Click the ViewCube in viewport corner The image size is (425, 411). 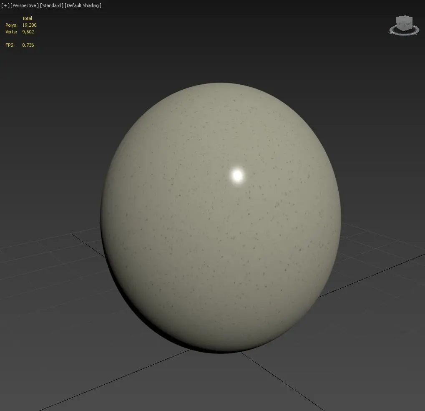click(404, 23)
